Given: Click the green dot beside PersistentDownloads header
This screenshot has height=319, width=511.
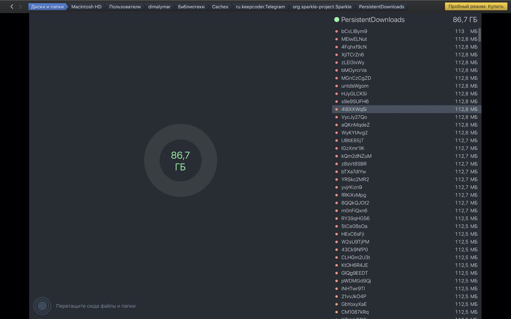Looking at the screenshot, I should [337, 20].
